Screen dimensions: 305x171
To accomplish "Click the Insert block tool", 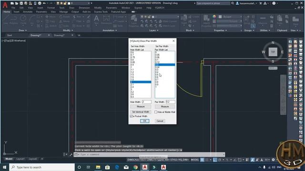I will tap(184, 20).
